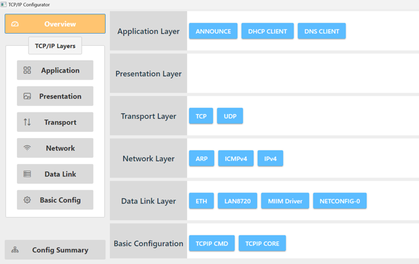Image resolution: width=419 pixels, height=264 pixels.
Task: Click the Config Summary hierarchy icon
Action: (15, 250)
